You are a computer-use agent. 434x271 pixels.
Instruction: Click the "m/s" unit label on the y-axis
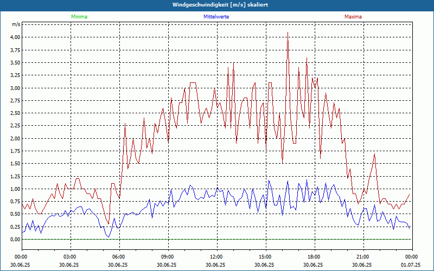pyautogui.click(x=16, y=24)
